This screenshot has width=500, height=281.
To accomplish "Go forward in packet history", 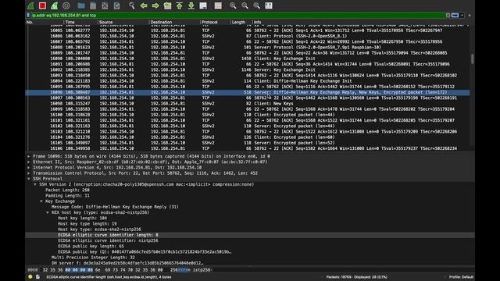I will click(x=155, y=5).
